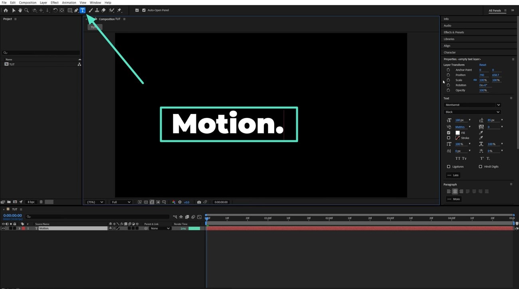Click center align paragraph icon

[455, 191]
